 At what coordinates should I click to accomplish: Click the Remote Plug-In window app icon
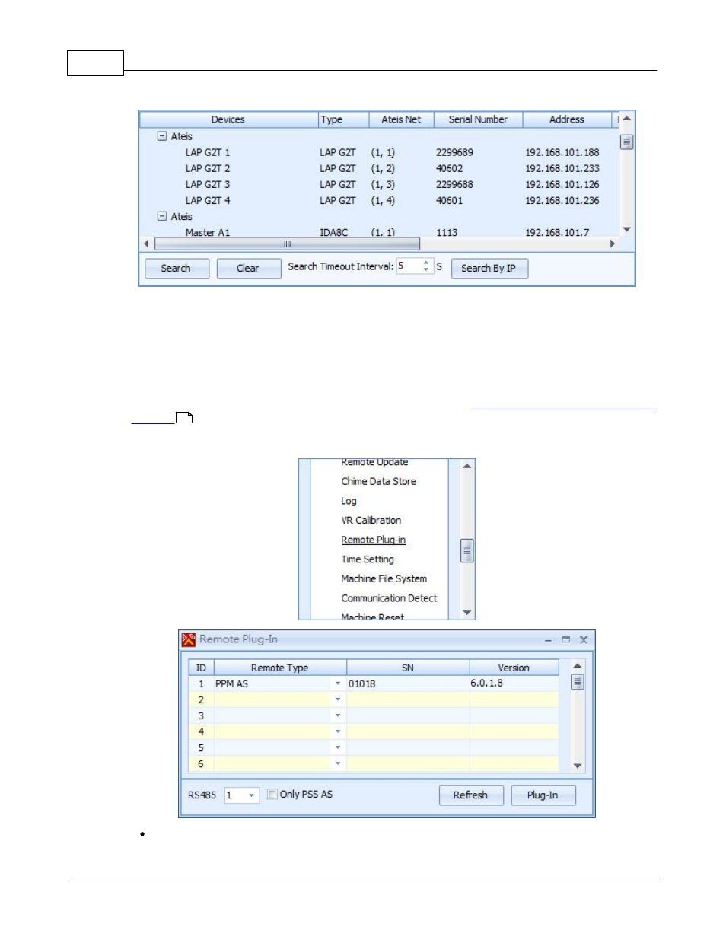click(189, 639)
